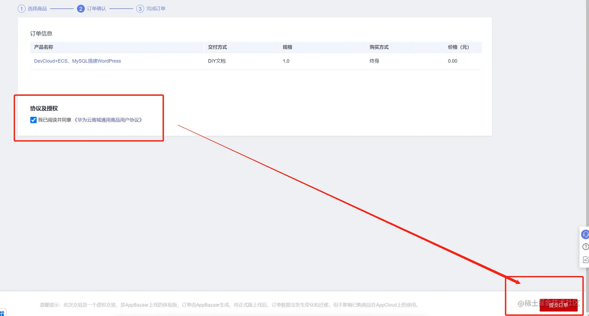Open the feedback note icon

click(x=585, y=260)
